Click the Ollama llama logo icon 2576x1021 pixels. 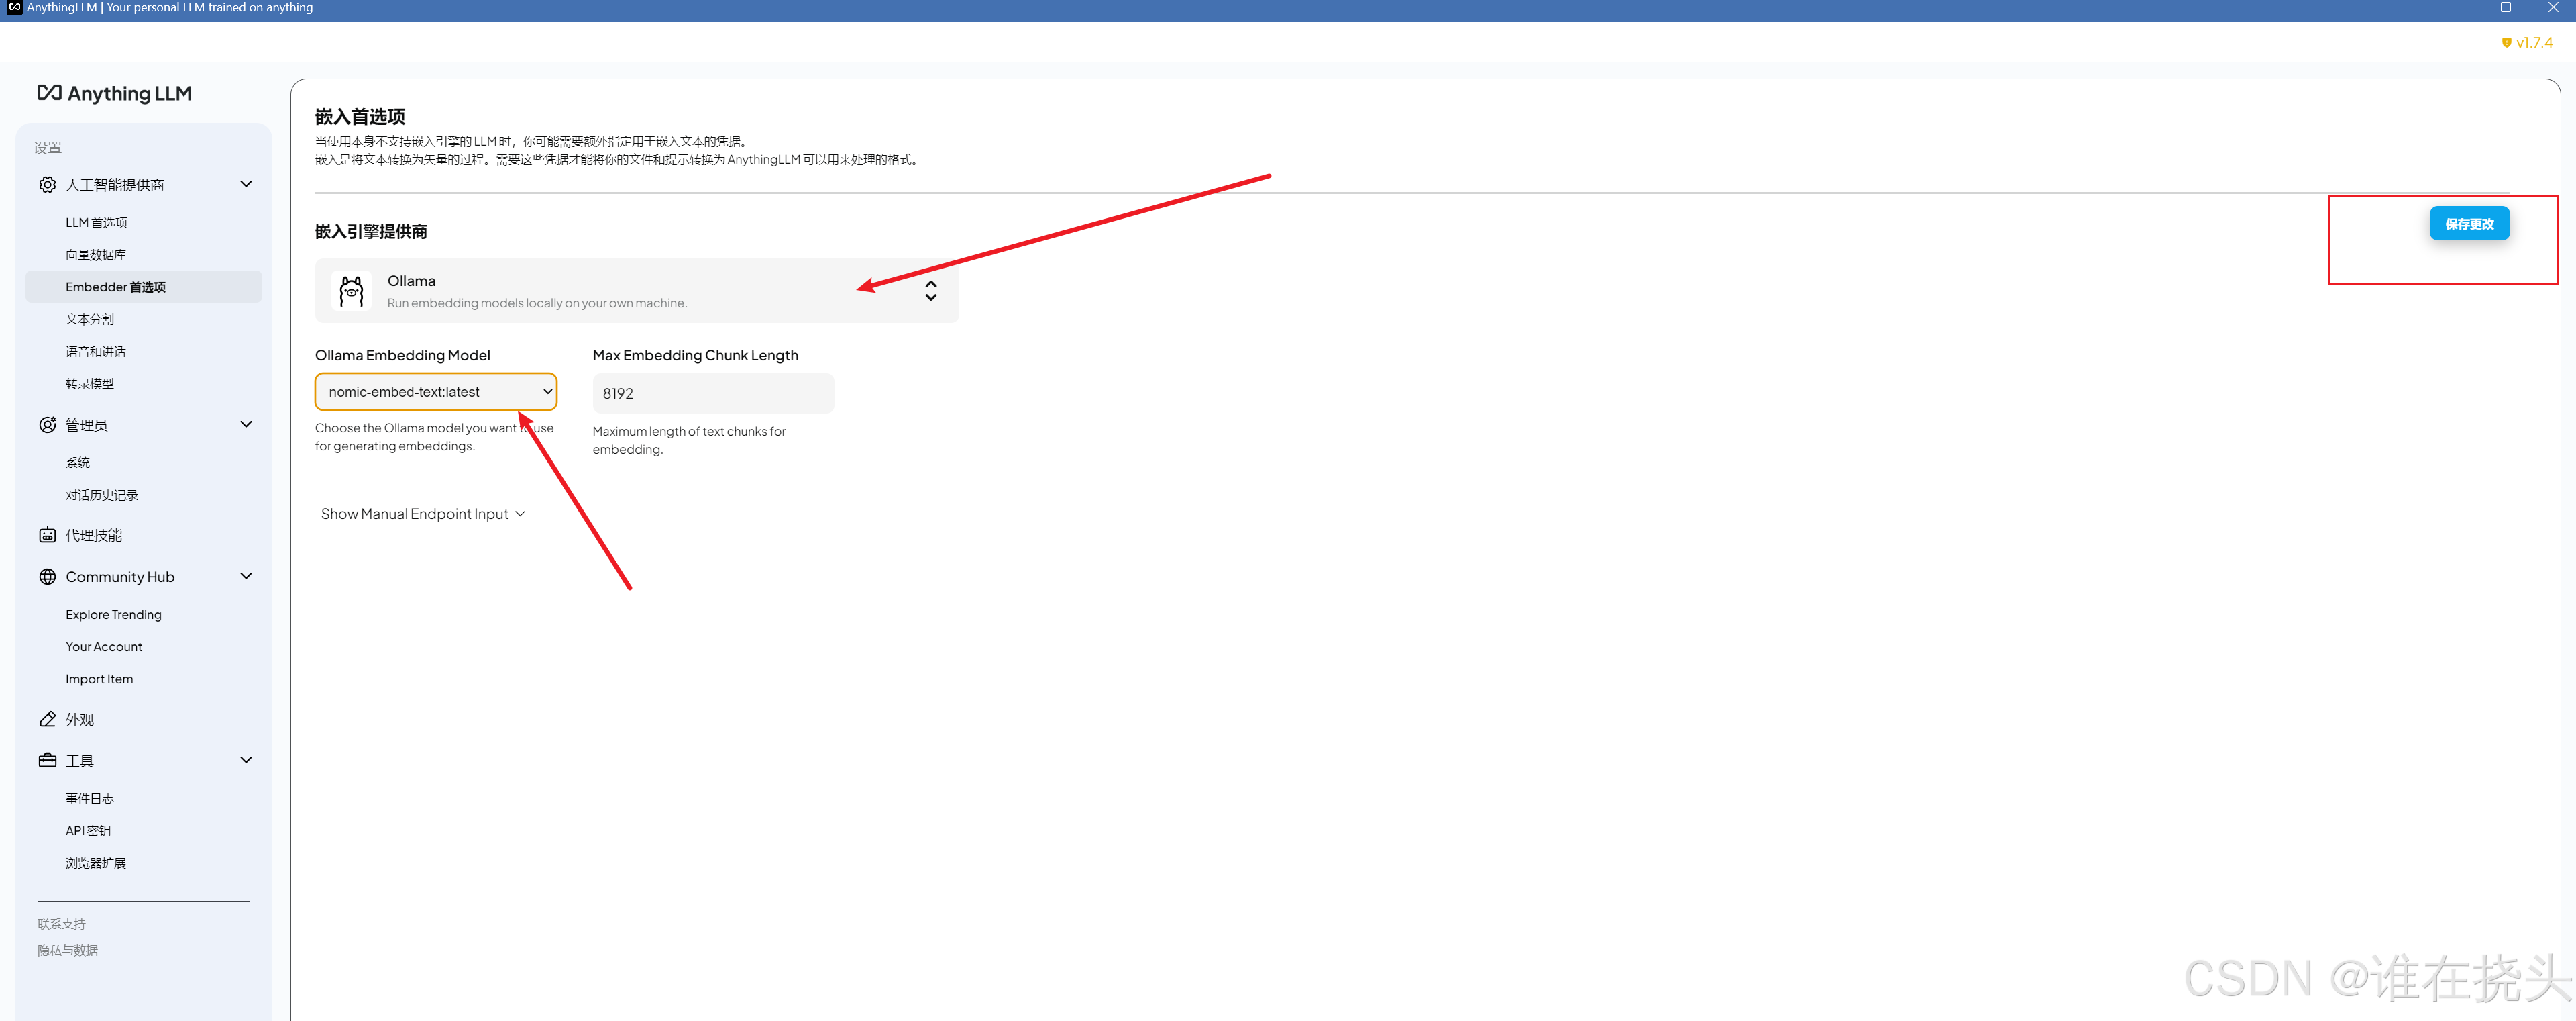coord(351,291)
